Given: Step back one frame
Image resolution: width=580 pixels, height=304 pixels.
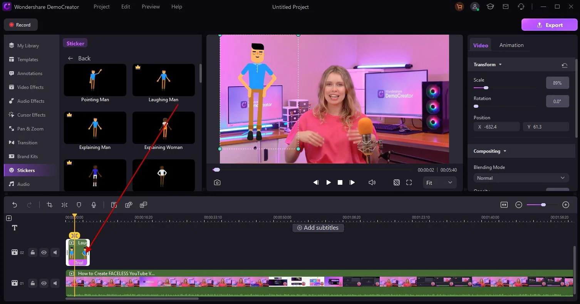Looking at the screenshot, I should coord(316,182).
